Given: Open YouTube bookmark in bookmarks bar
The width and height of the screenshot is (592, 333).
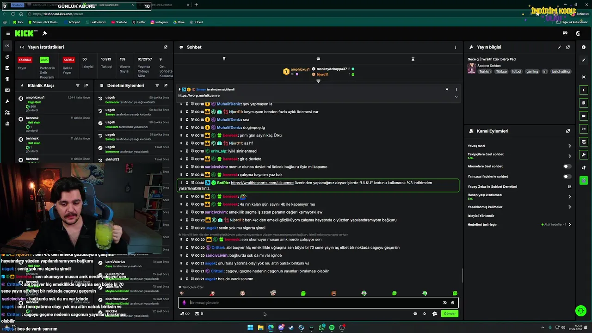Looking at the screenshot, I should 119,22.
